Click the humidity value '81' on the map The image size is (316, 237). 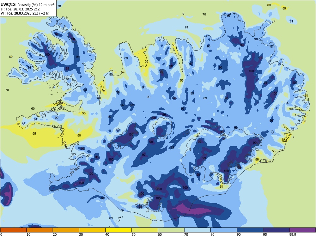(x=291, y=21)
